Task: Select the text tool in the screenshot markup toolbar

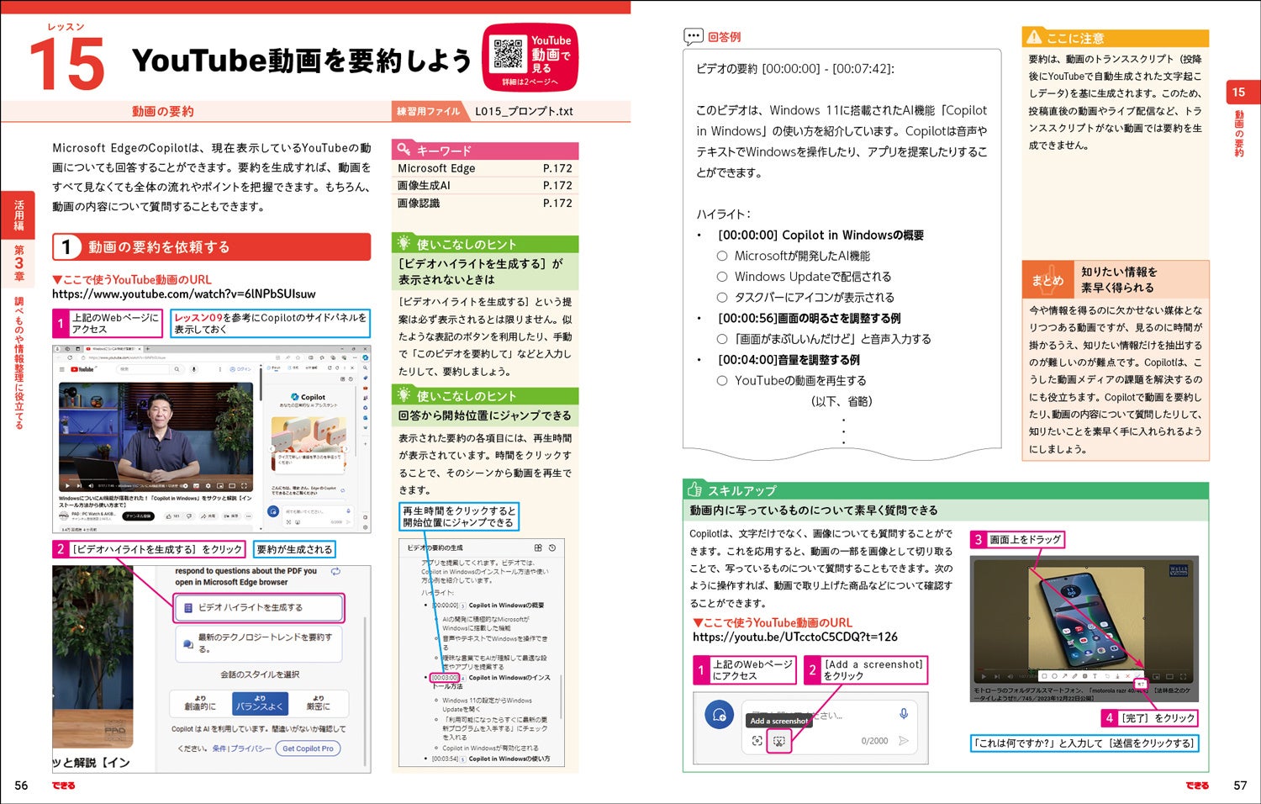Action: [1095, 675]
